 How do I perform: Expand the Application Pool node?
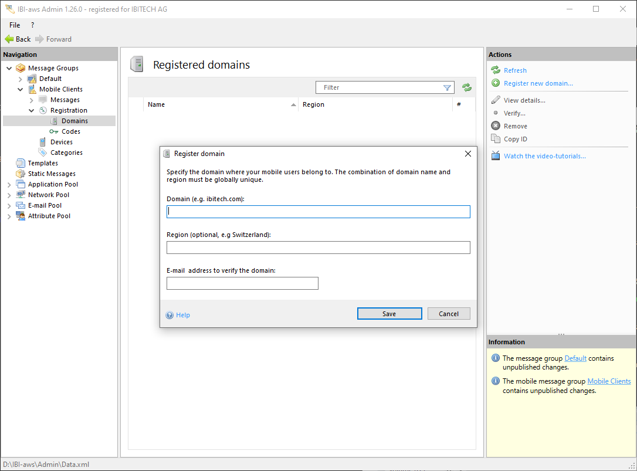click(x=9, y=184)
